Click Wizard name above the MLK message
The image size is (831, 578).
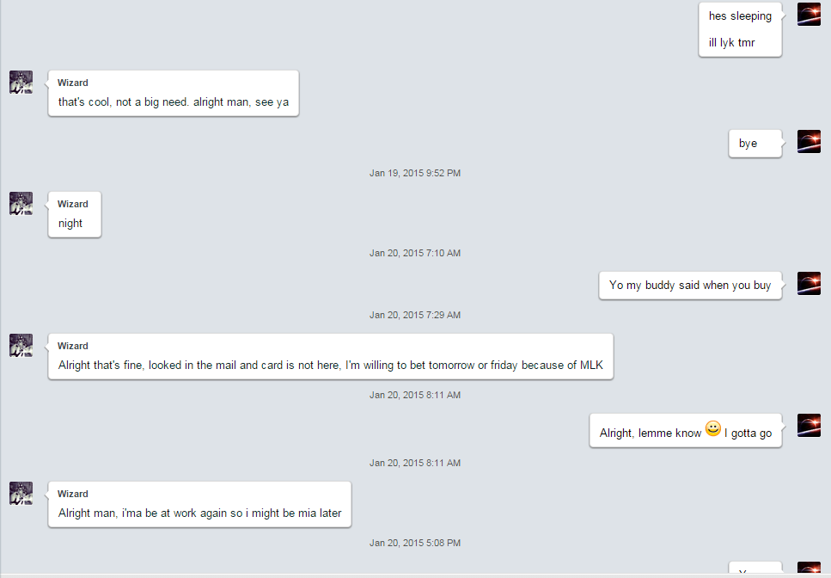[72, 346]
